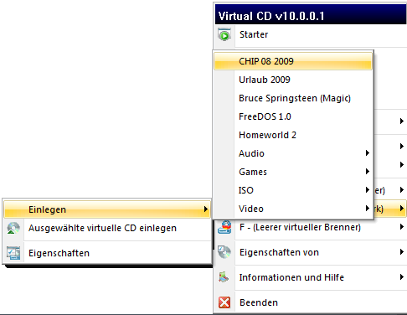407x315 pixels.
Task: Choose Bruce Springsteen (Magic) image
Action: click(x=293, y=98)
